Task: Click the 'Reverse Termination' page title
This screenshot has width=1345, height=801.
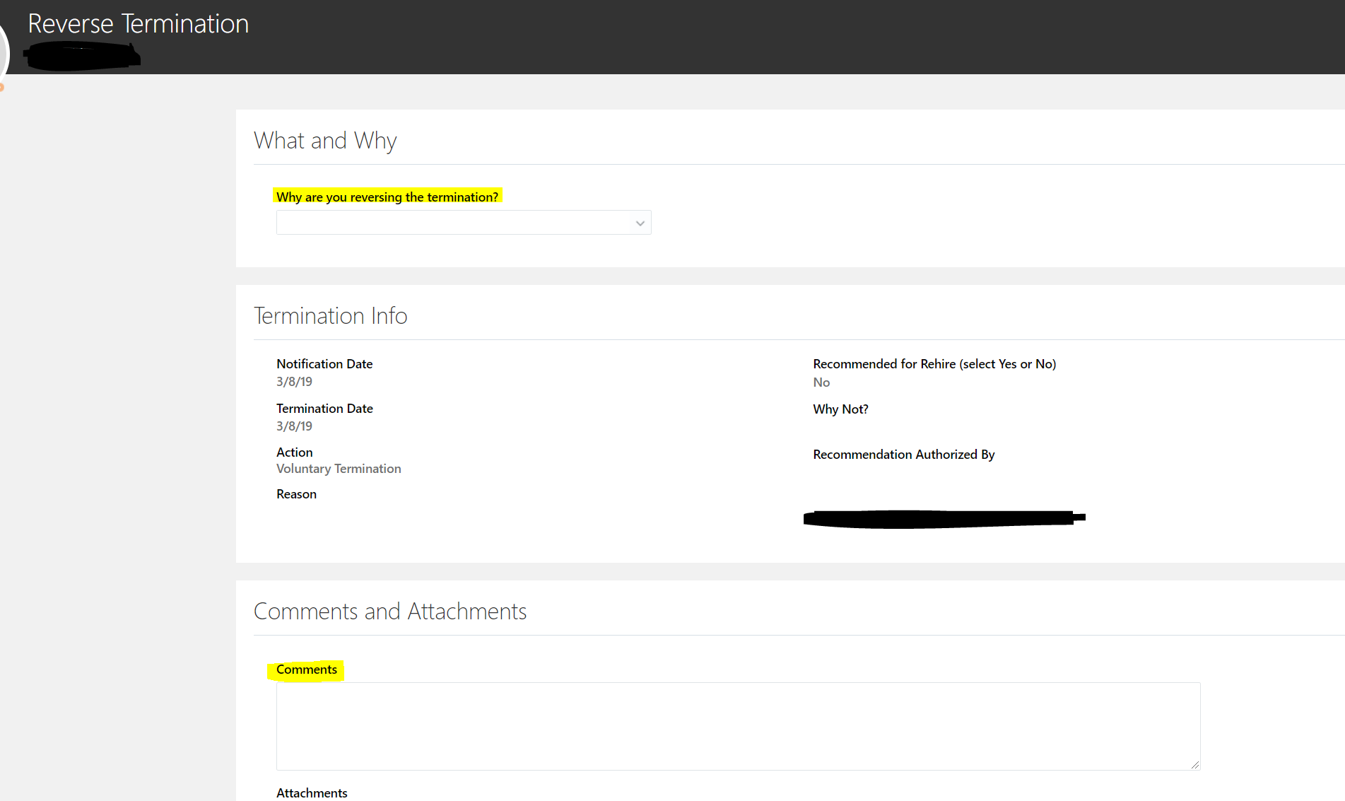Action: [139, 23]
